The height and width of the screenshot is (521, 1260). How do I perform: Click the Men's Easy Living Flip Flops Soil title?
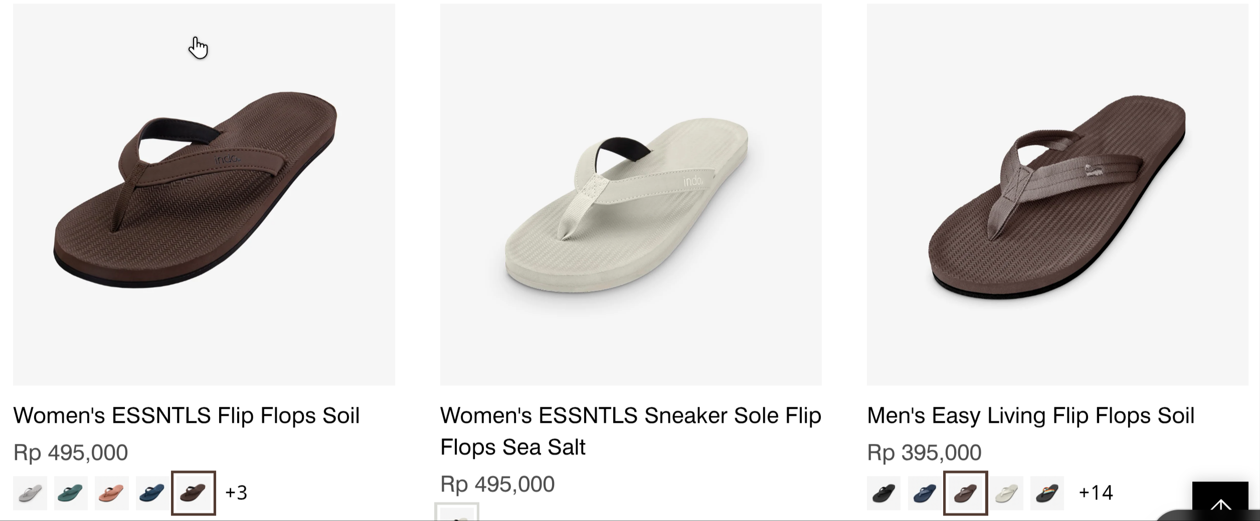1031,415
